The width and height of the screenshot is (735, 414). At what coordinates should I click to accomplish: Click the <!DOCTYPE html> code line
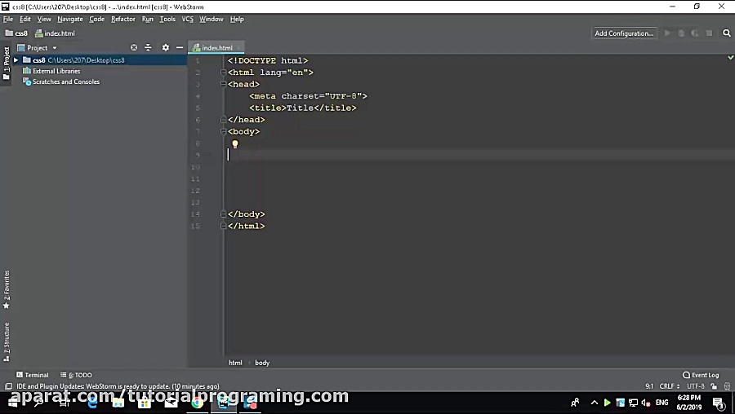pyautogui.click(x=268, y=61)
